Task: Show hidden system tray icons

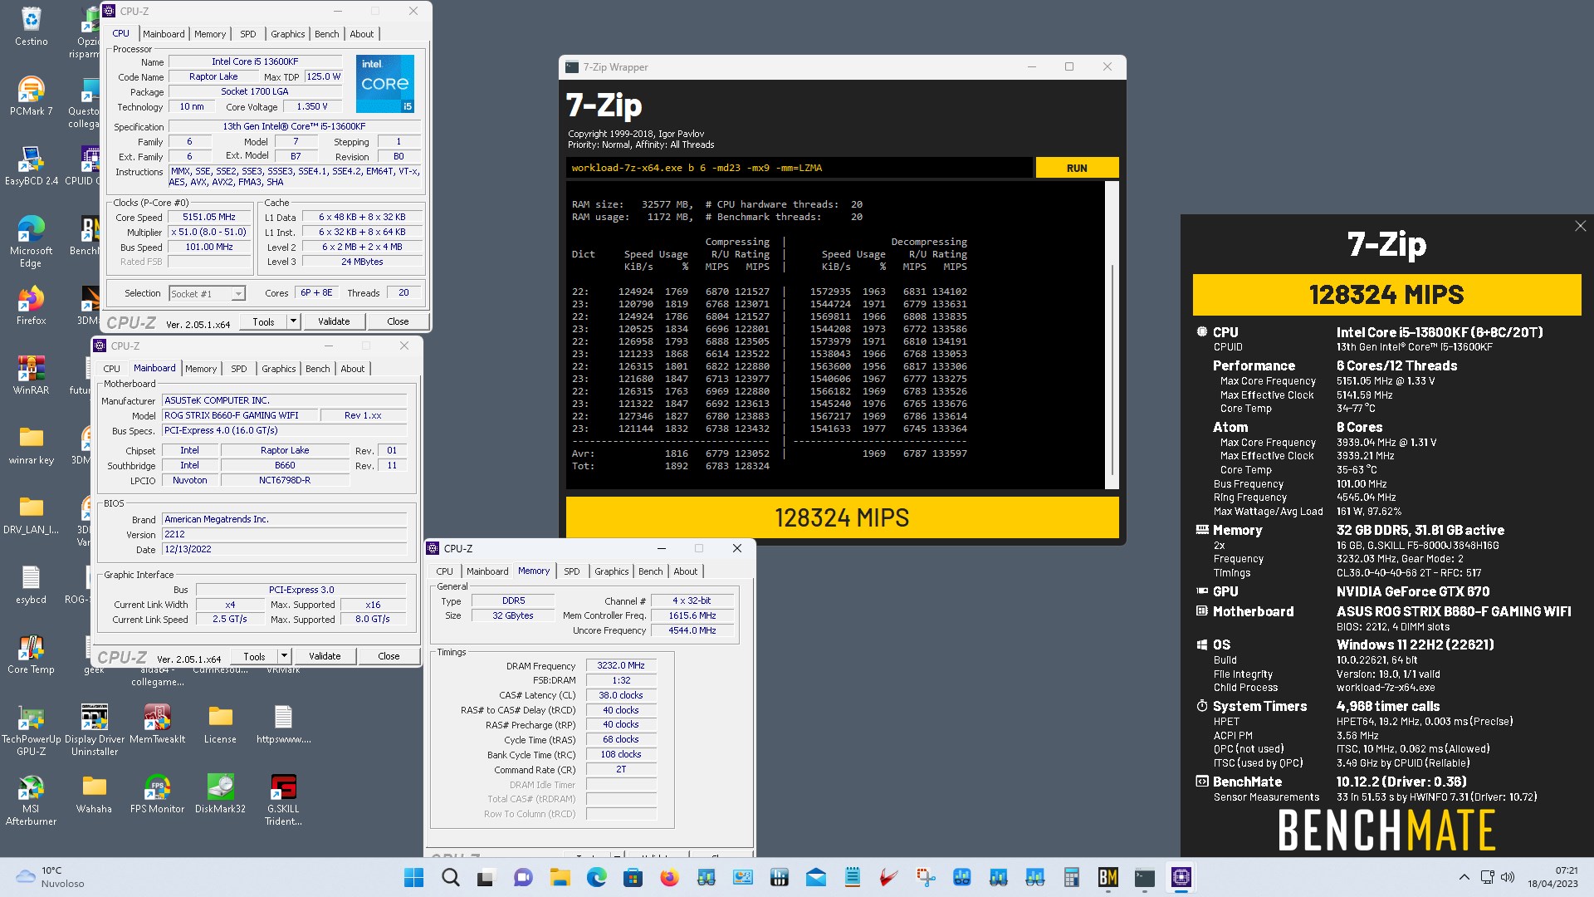Action: [1464, 877]
